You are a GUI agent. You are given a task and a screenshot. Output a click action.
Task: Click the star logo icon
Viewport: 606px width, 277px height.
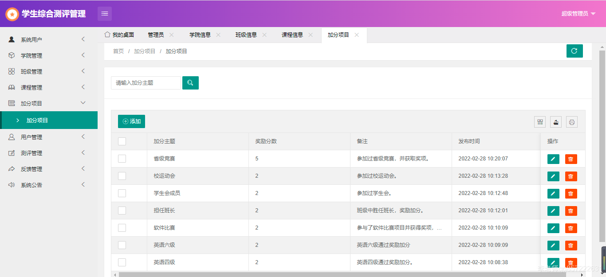pos(12,14)
